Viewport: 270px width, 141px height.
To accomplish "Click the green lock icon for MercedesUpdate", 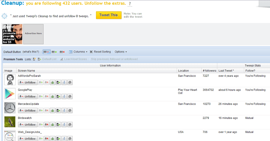I will click(x=52, y=111).
